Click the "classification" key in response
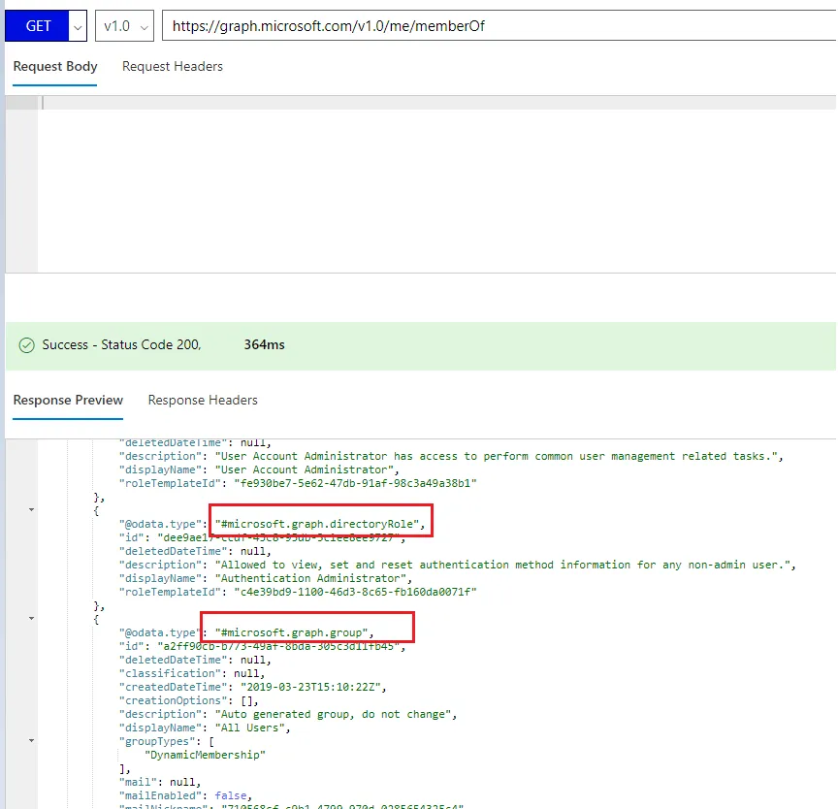Viewport: 838px width, 809px height. tap(170, 673)
